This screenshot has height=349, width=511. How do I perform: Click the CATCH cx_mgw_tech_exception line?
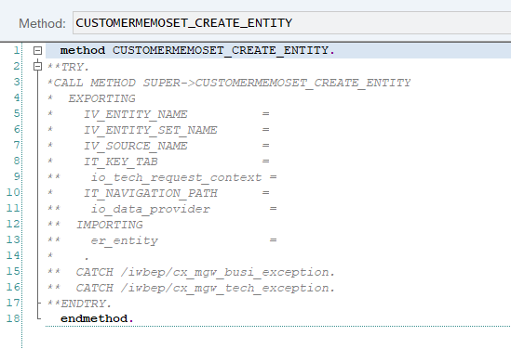pos(191,288)
